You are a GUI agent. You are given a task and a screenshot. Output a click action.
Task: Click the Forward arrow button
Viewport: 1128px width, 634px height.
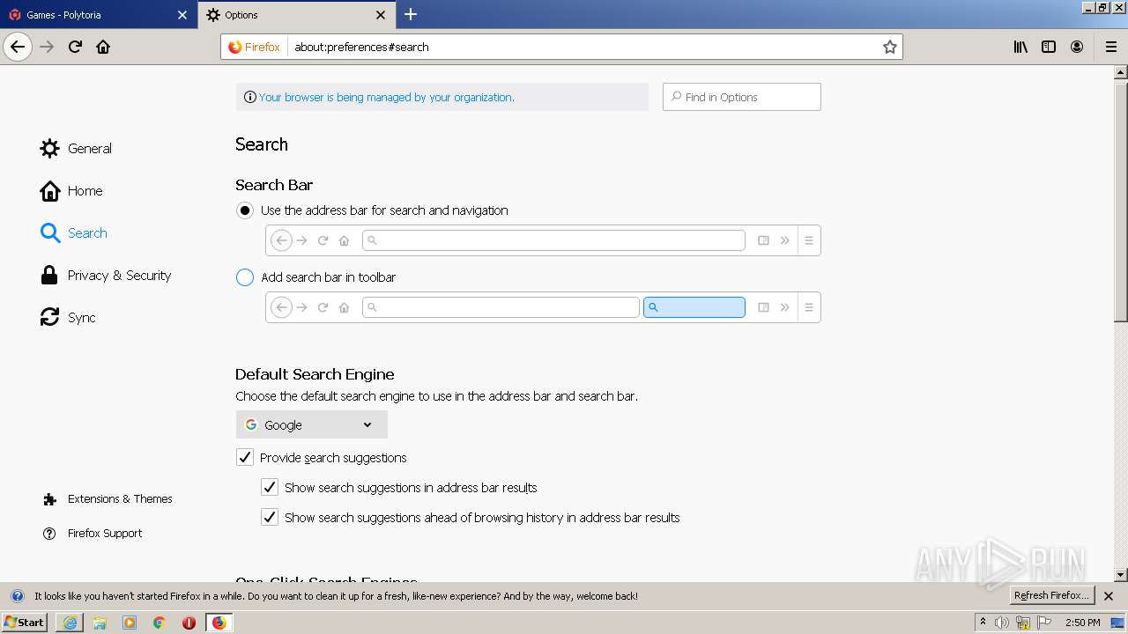click(x=48, y=47)
